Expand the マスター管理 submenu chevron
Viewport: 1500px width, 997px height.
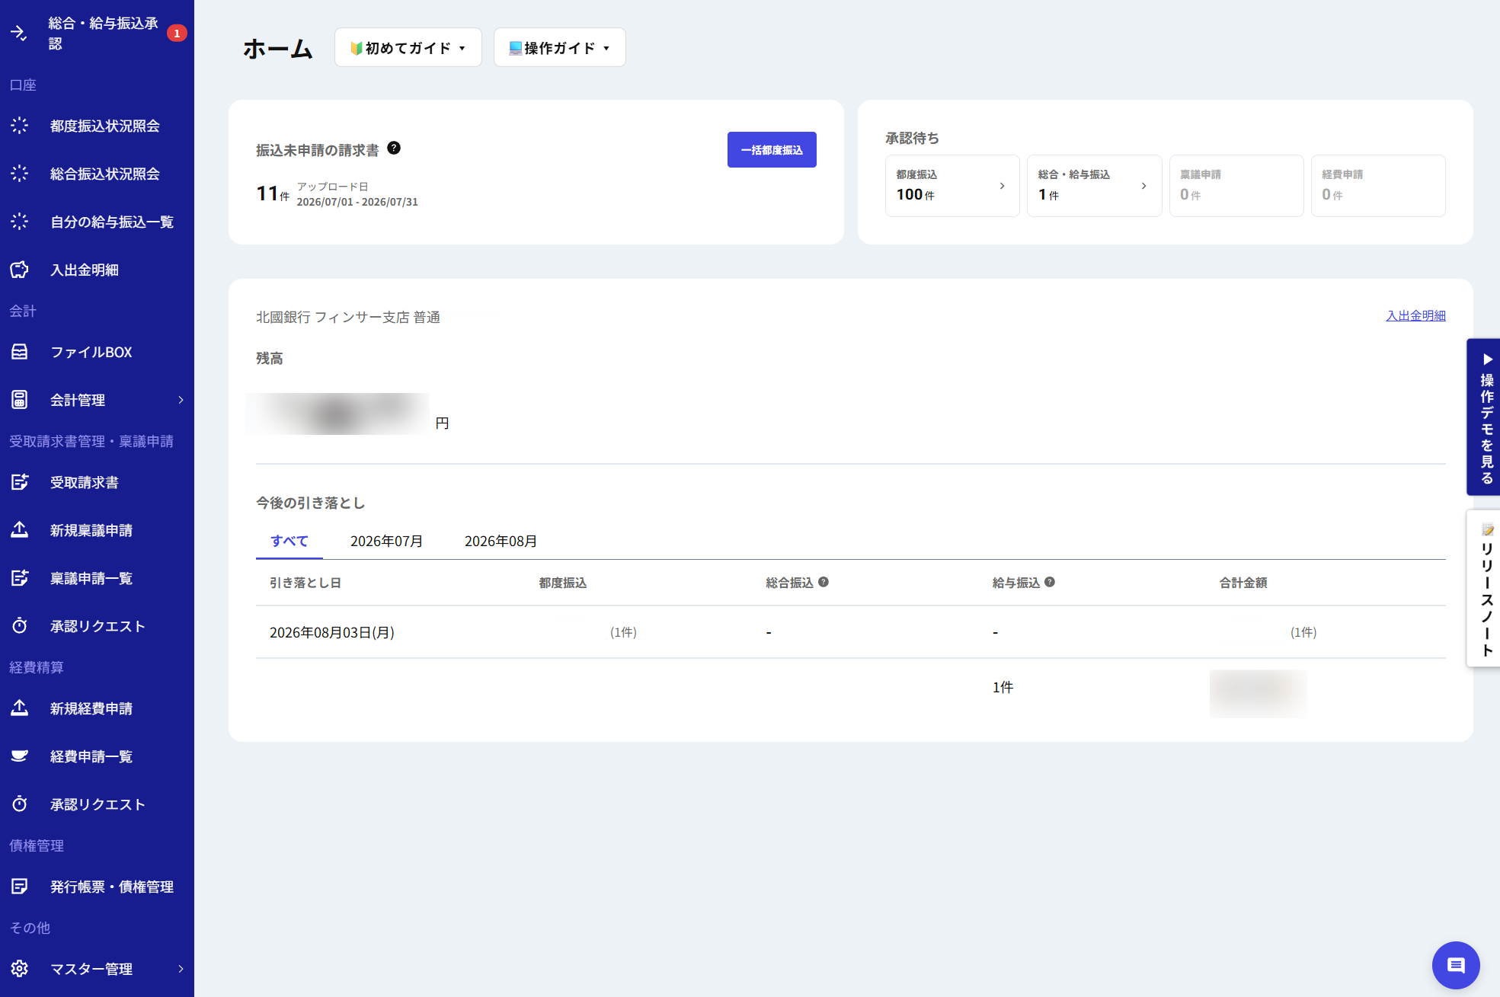[181, 969]
